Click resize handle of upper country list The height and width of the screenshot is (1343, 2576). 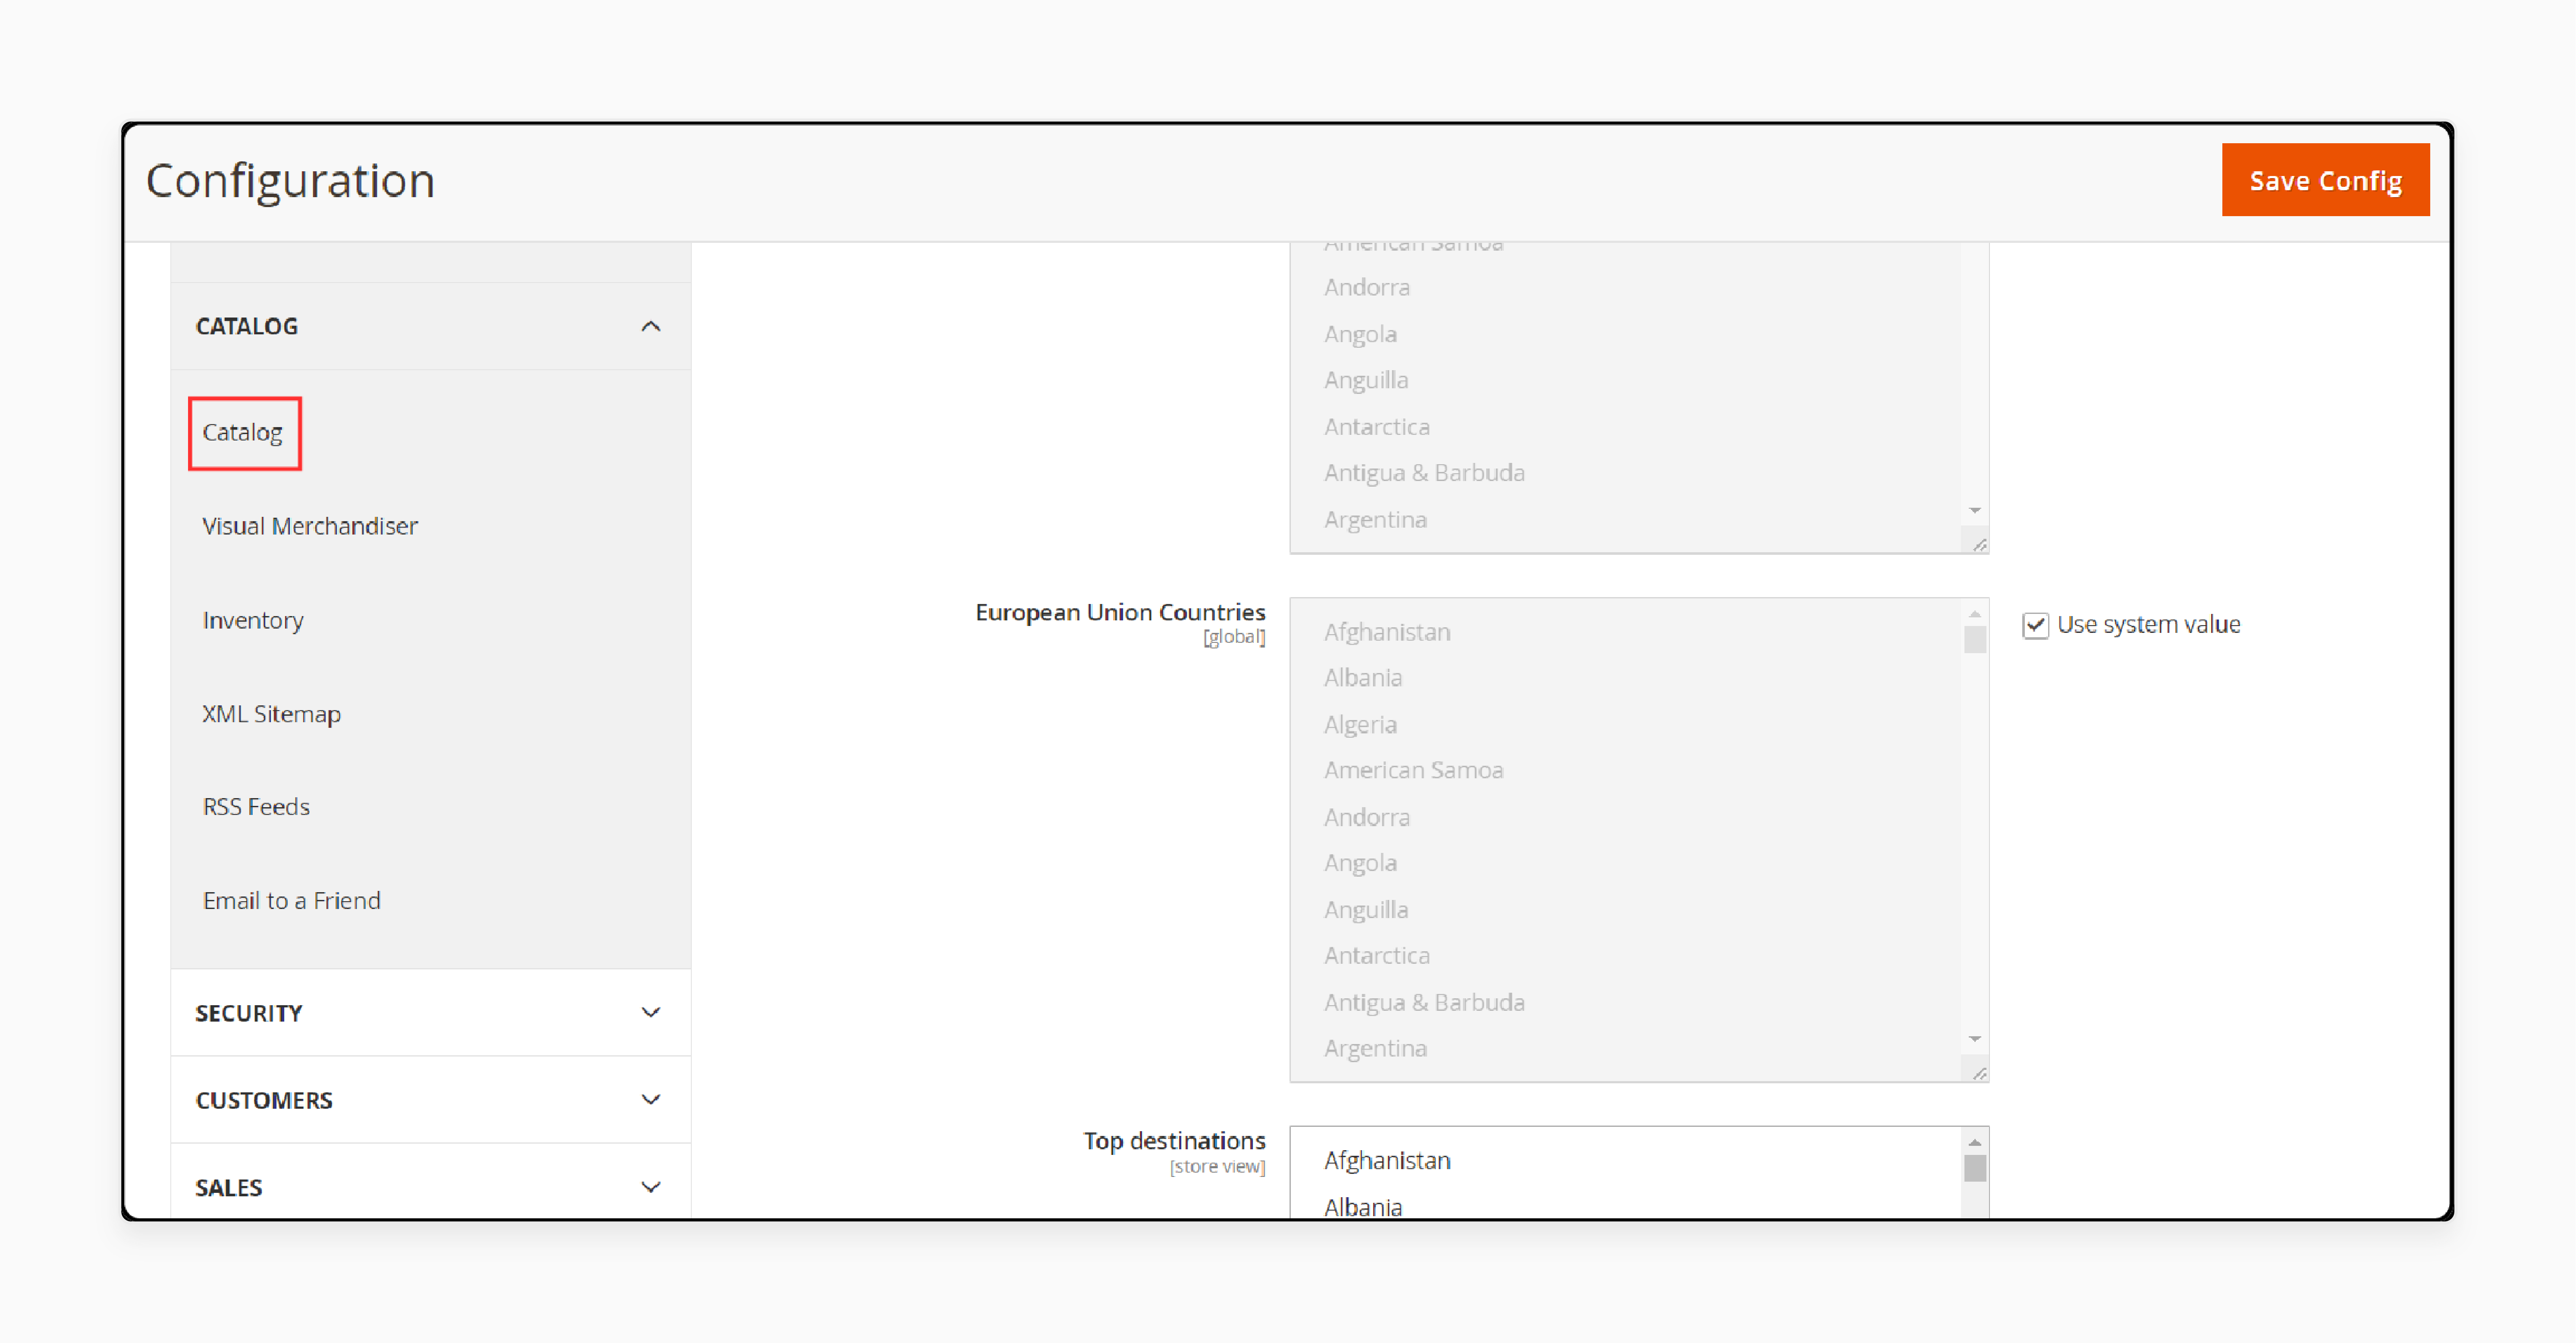point(1979,544)
